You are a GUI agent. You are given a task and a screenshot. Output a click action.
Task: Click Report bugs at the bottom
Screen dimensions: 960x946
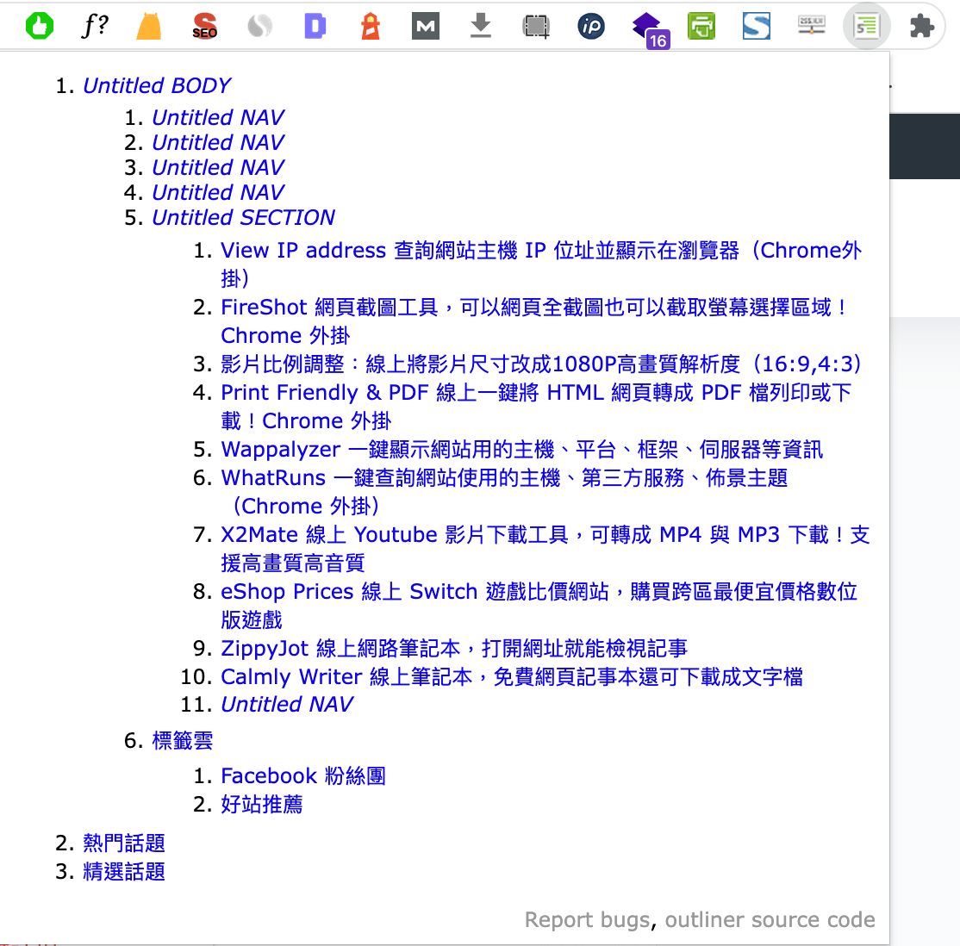[x=587, y=919]
